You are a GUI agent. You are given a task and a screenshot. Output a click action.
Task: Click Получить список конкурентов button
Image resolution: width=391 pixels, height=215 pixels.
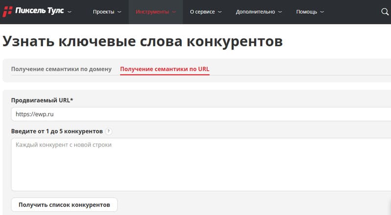(x=65, y=205)
